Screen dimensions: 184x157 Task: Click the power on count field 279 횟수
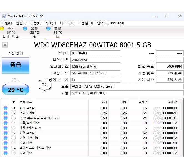(x=170, y=73)
